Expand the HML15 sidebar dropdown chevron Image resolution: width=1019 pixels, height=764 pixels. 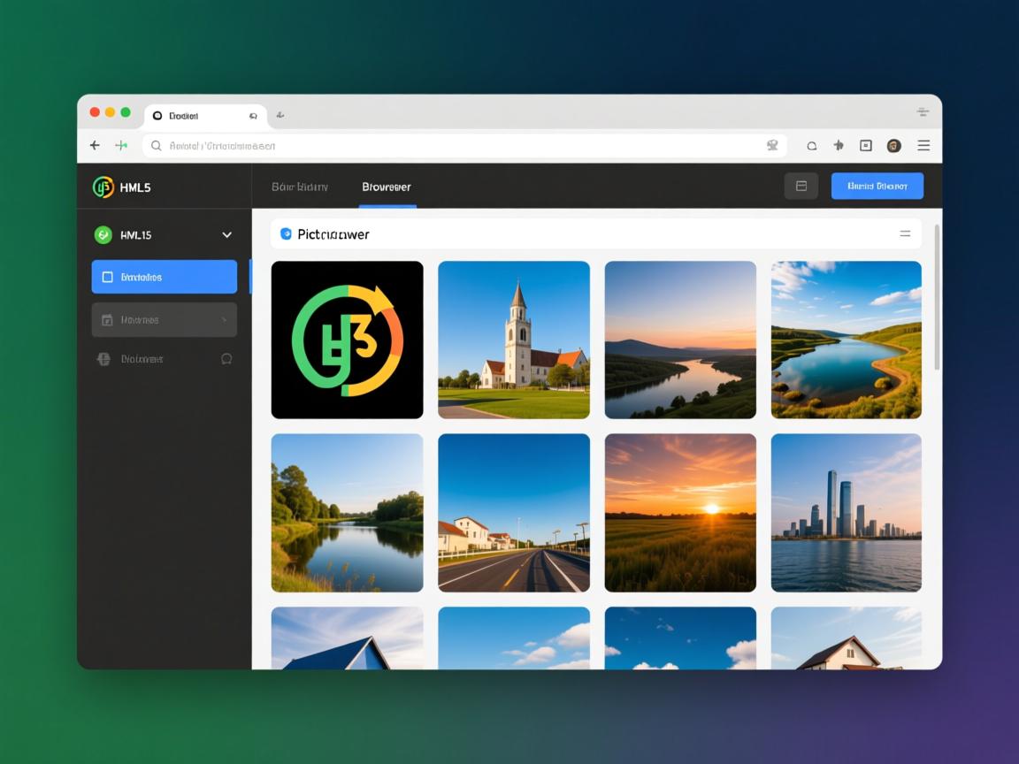(226, 235)
